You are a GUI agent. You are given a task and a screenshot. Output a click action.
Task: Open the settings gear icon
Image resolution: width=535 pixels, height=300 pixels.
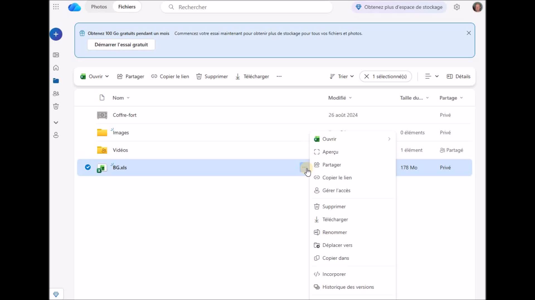coord(457,7)
